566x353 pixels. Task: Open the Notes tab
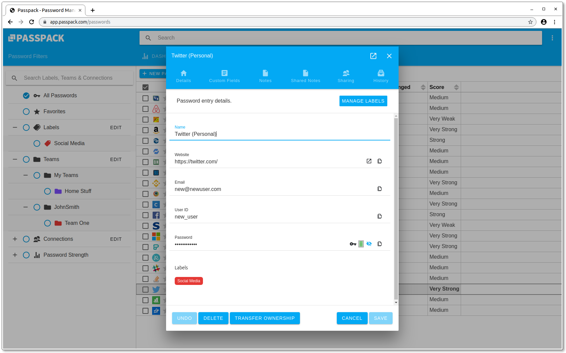(265, 76)
